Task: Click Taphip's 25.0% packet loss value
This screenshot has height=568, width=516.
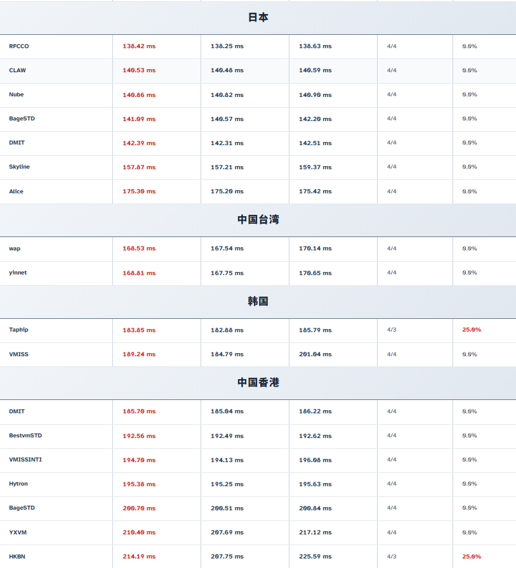Action: point(472,330)
